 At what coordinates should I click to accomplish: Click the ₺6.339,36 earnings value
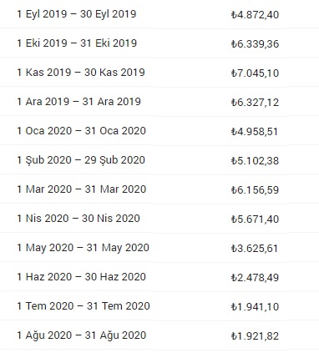[x=255, y=44]
